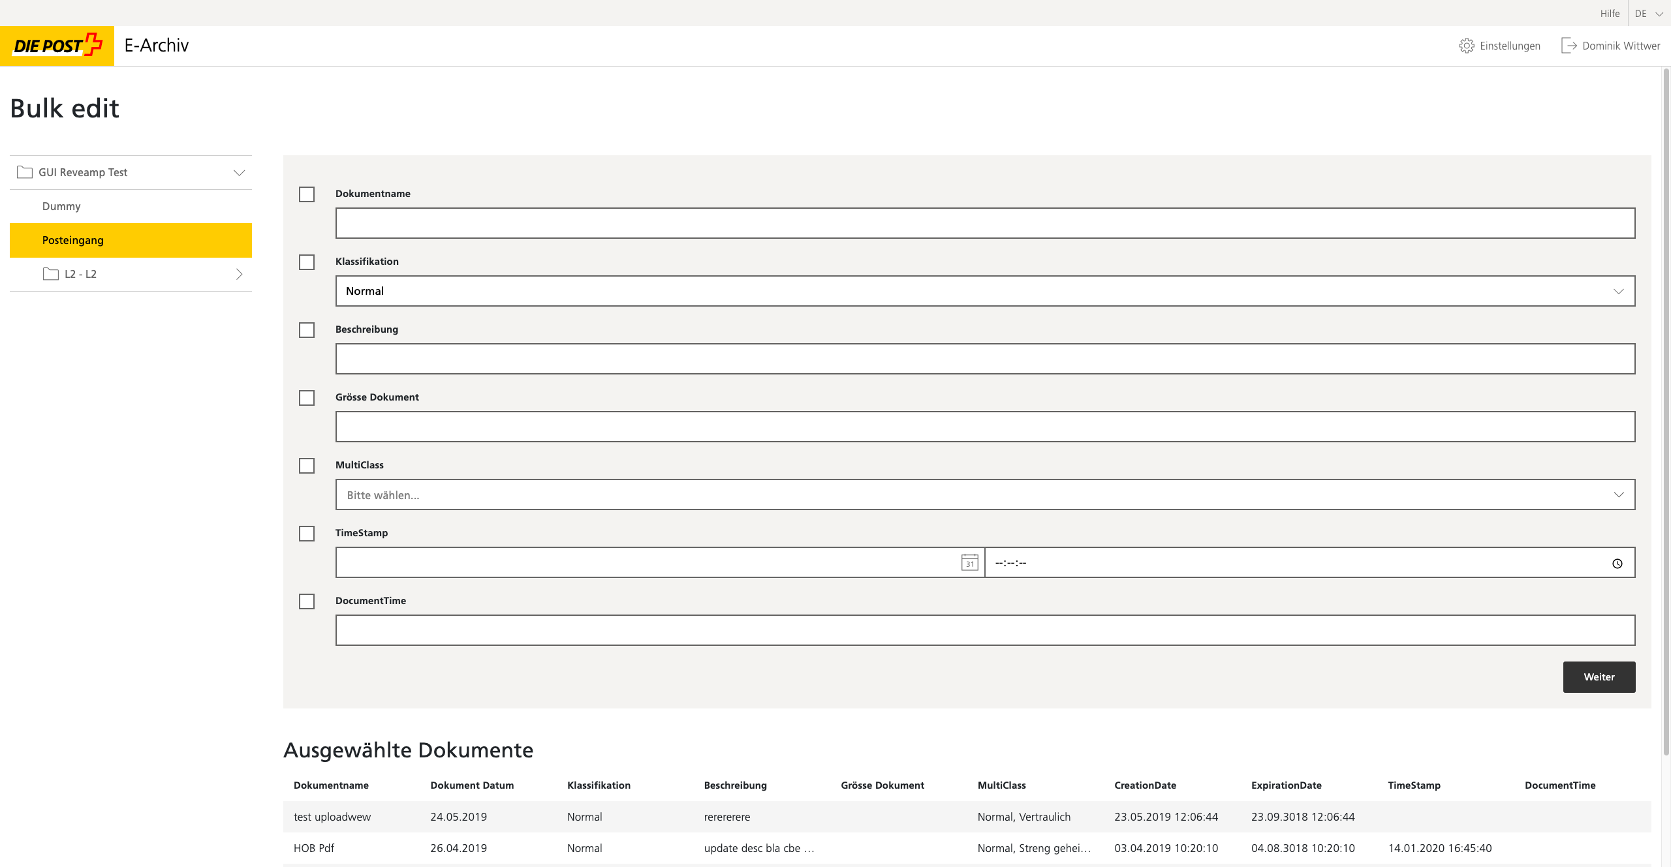Click the MultiClass column header in table
This screenshot has height=867, width=1671.
[1001, 785]
